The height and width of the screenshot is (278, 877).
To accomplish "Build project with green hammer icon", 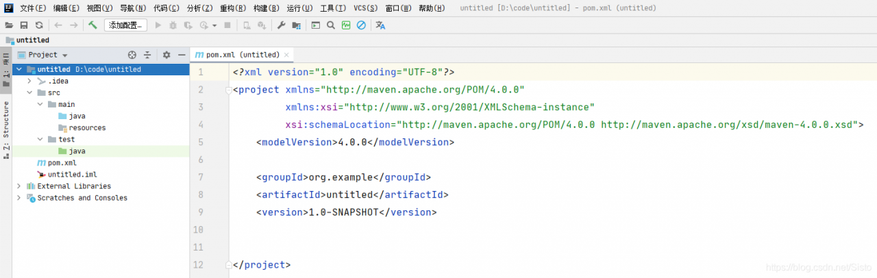I will click(x=92, y=25).
